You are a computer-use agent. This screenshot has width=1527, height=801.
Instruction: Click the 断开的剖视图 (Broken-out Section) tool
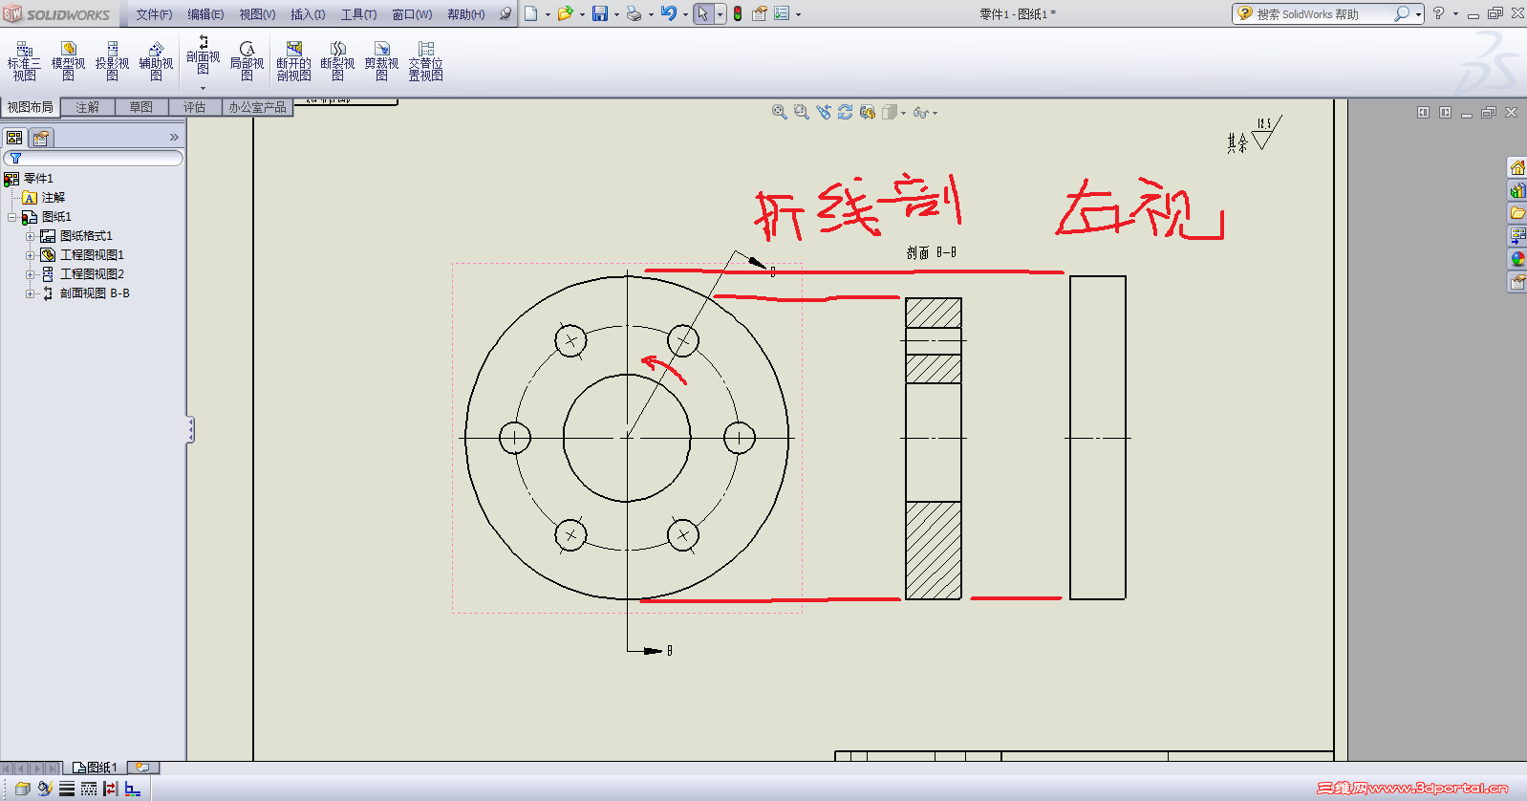tap(293, 61)
